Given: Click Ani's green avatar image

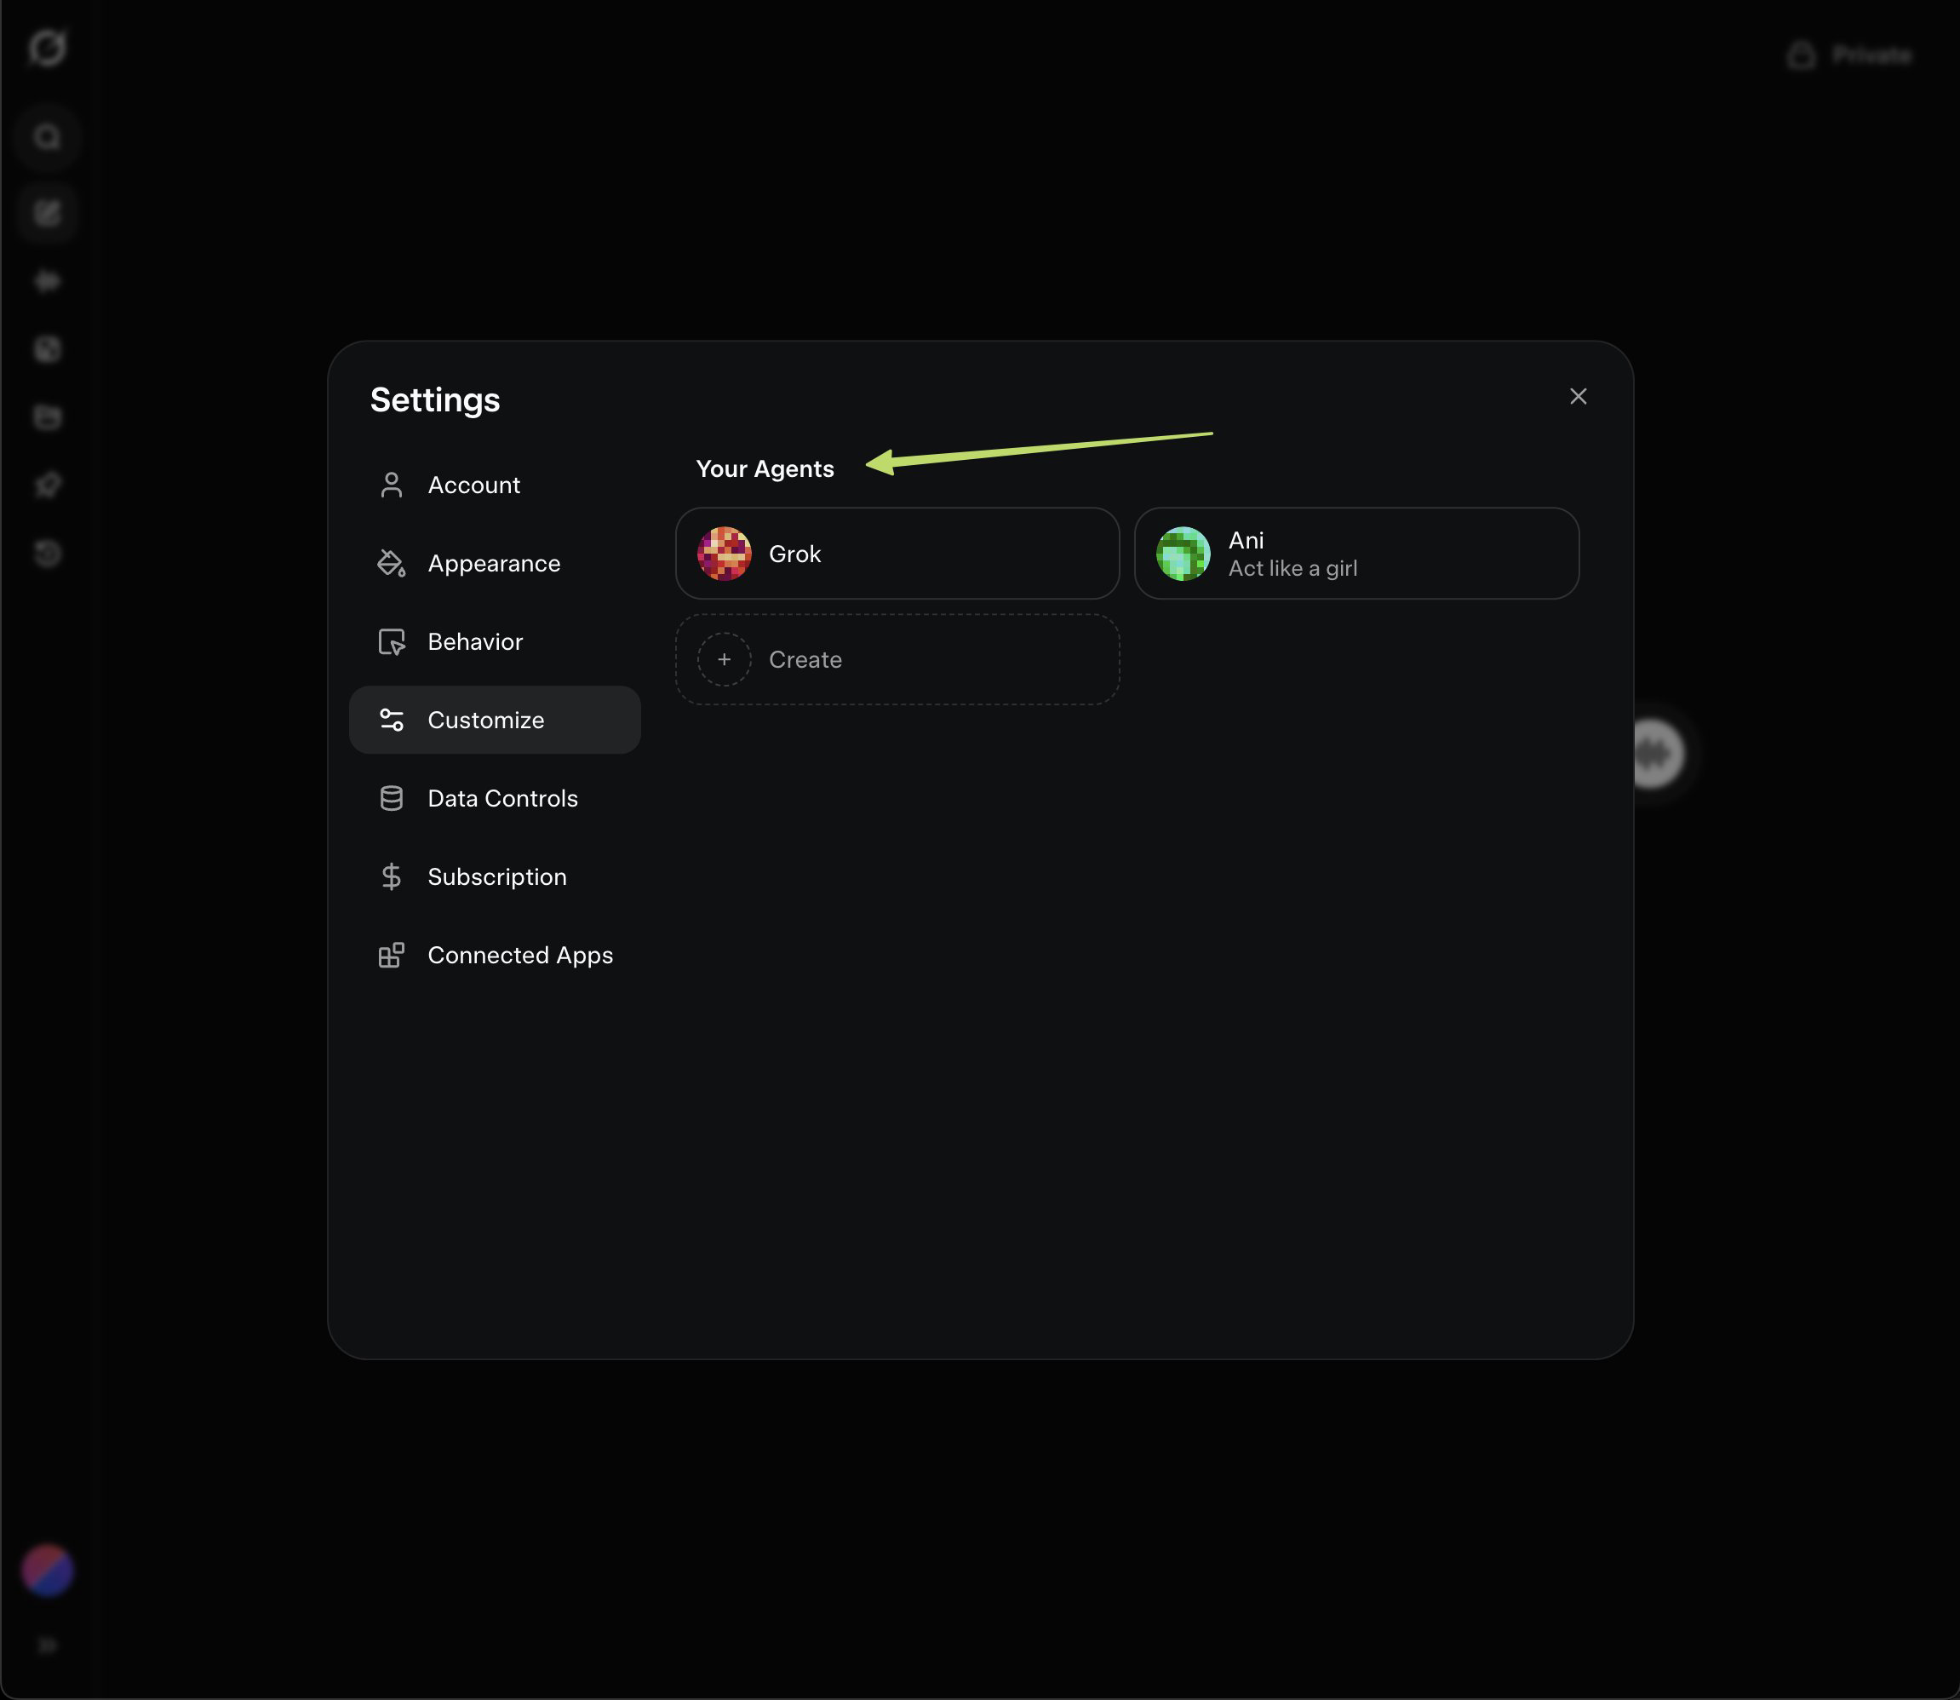Looking at the screenshot, I should (x=1183, y=554).
